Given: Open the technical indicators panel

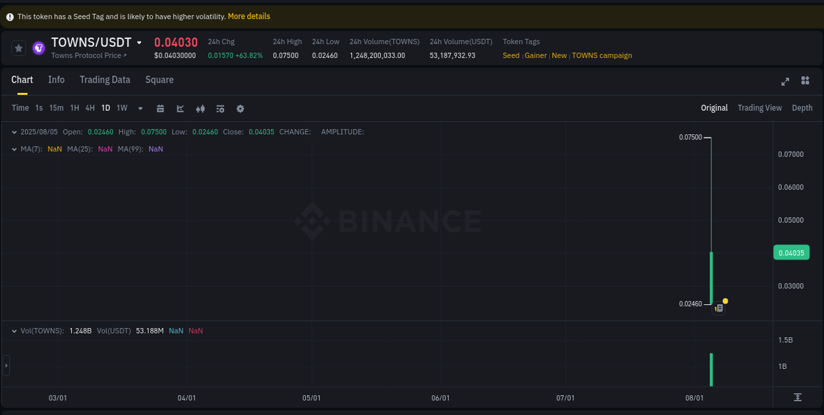Looking at the screenshot, I should [x=220, y=107].
